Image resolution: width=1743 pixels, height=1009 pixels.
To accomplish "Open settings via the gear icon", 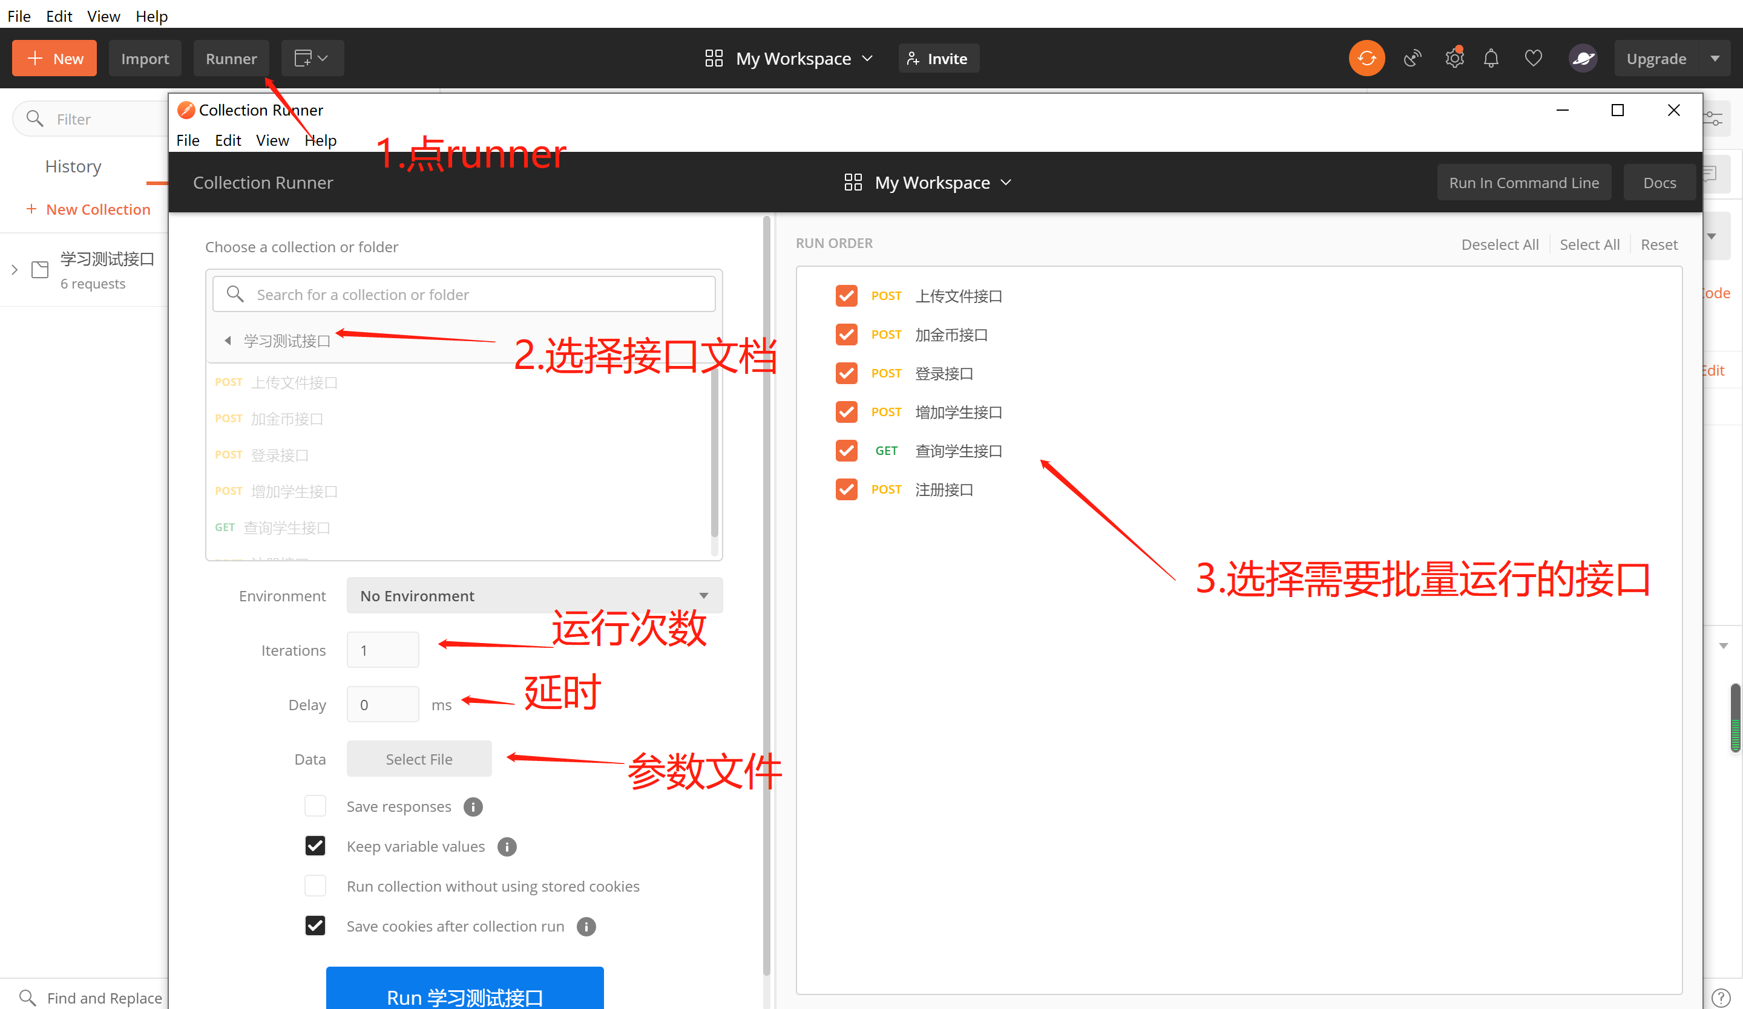I will [1454, 59].
